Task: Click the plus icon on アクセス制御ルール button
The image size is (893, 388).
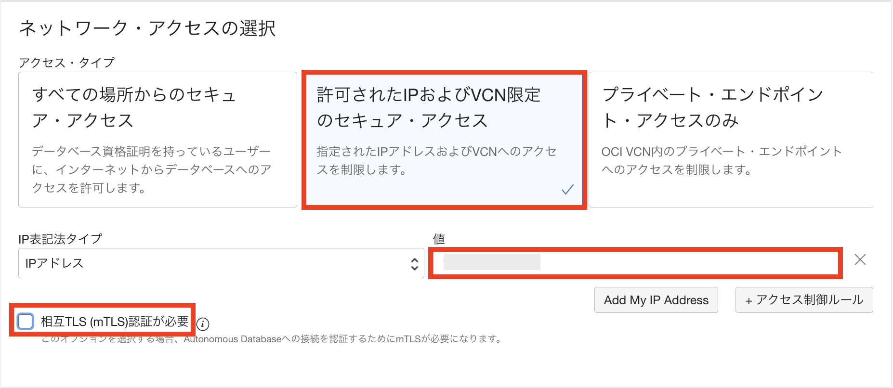Action: click(749, 299)
